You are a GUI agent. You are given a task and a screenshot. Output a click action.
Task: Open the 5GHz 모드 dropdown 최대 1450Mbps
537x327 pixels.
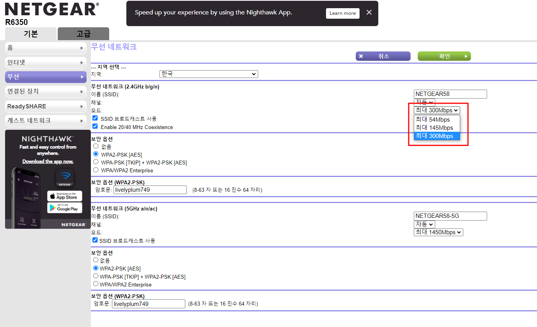[438, 232]
